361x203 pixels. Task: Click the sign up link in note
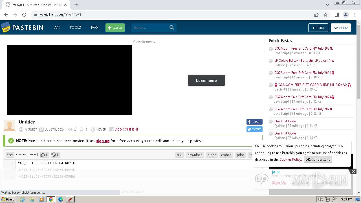(103, 141)
